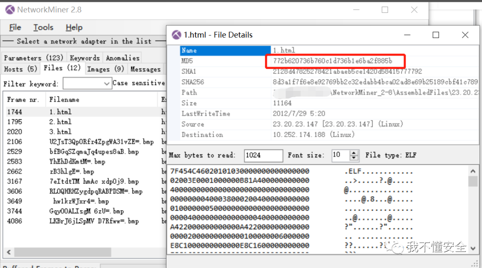482x268 pixels.
Task: Switch to the Messages tab
Action: (145, 69)
